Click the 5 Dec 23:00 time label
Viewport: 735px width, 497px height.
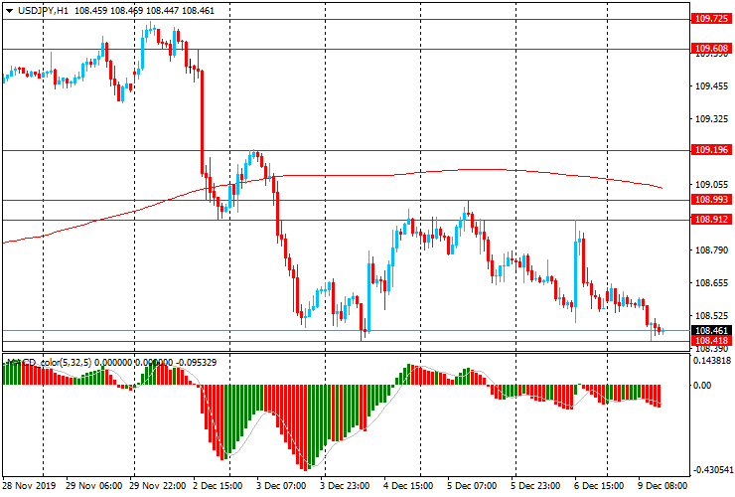point(535,485)
